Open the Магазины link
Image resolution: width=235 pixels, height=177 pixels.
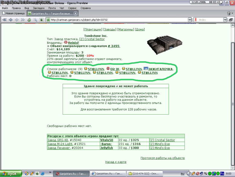(x=126, y=29)
